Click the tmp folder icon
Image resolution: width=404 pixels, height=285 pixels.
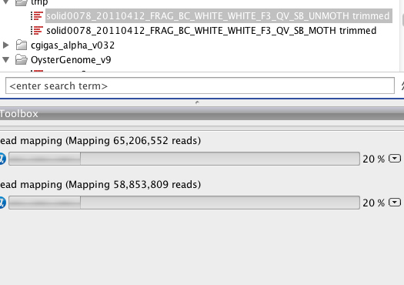click(22, 3)
